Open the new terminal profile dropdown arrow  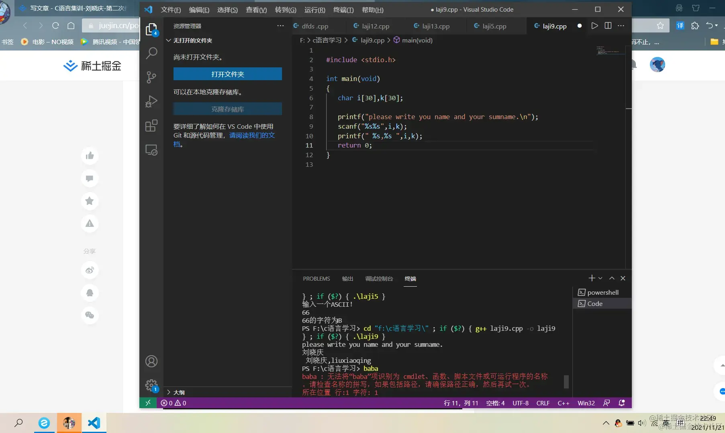(x=600, y=278)
